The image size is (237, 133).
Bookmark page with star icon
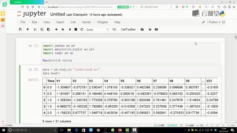[33, 7]
